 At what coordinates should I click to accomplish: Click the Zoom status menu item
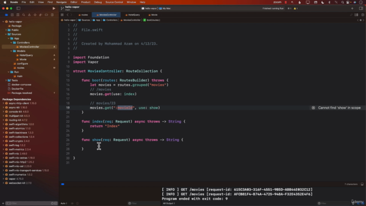pyautogui.click(x=277, y=2)
